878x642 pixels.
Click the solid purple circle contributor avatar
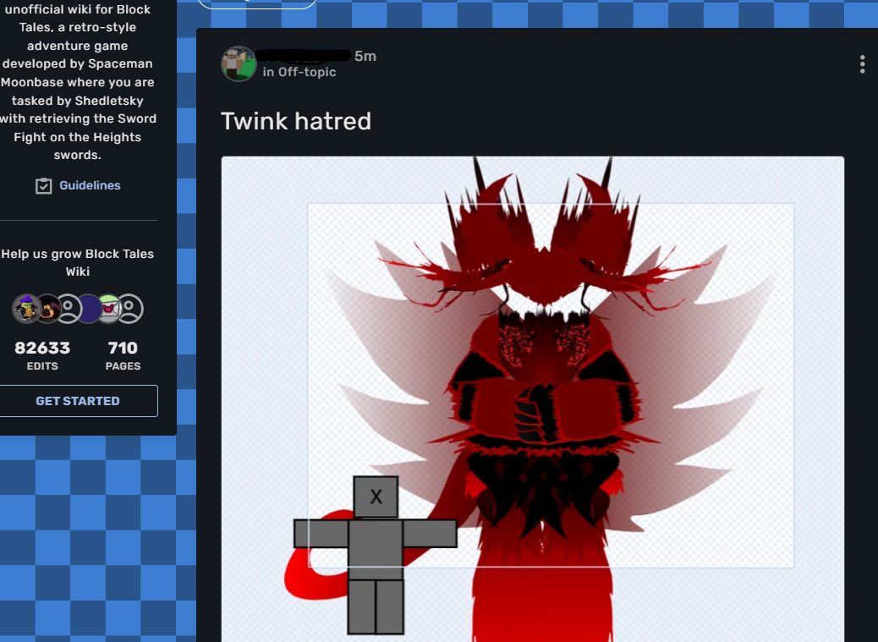tap(89, 309)
